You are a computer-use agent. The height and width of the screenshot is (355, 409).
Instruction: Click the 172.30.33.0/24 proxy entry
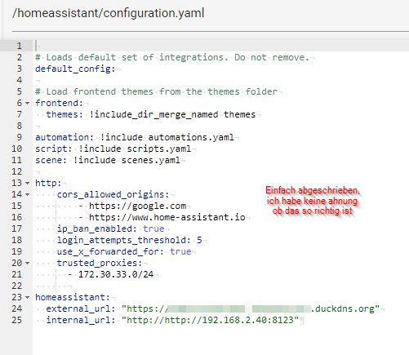[116, 274]
